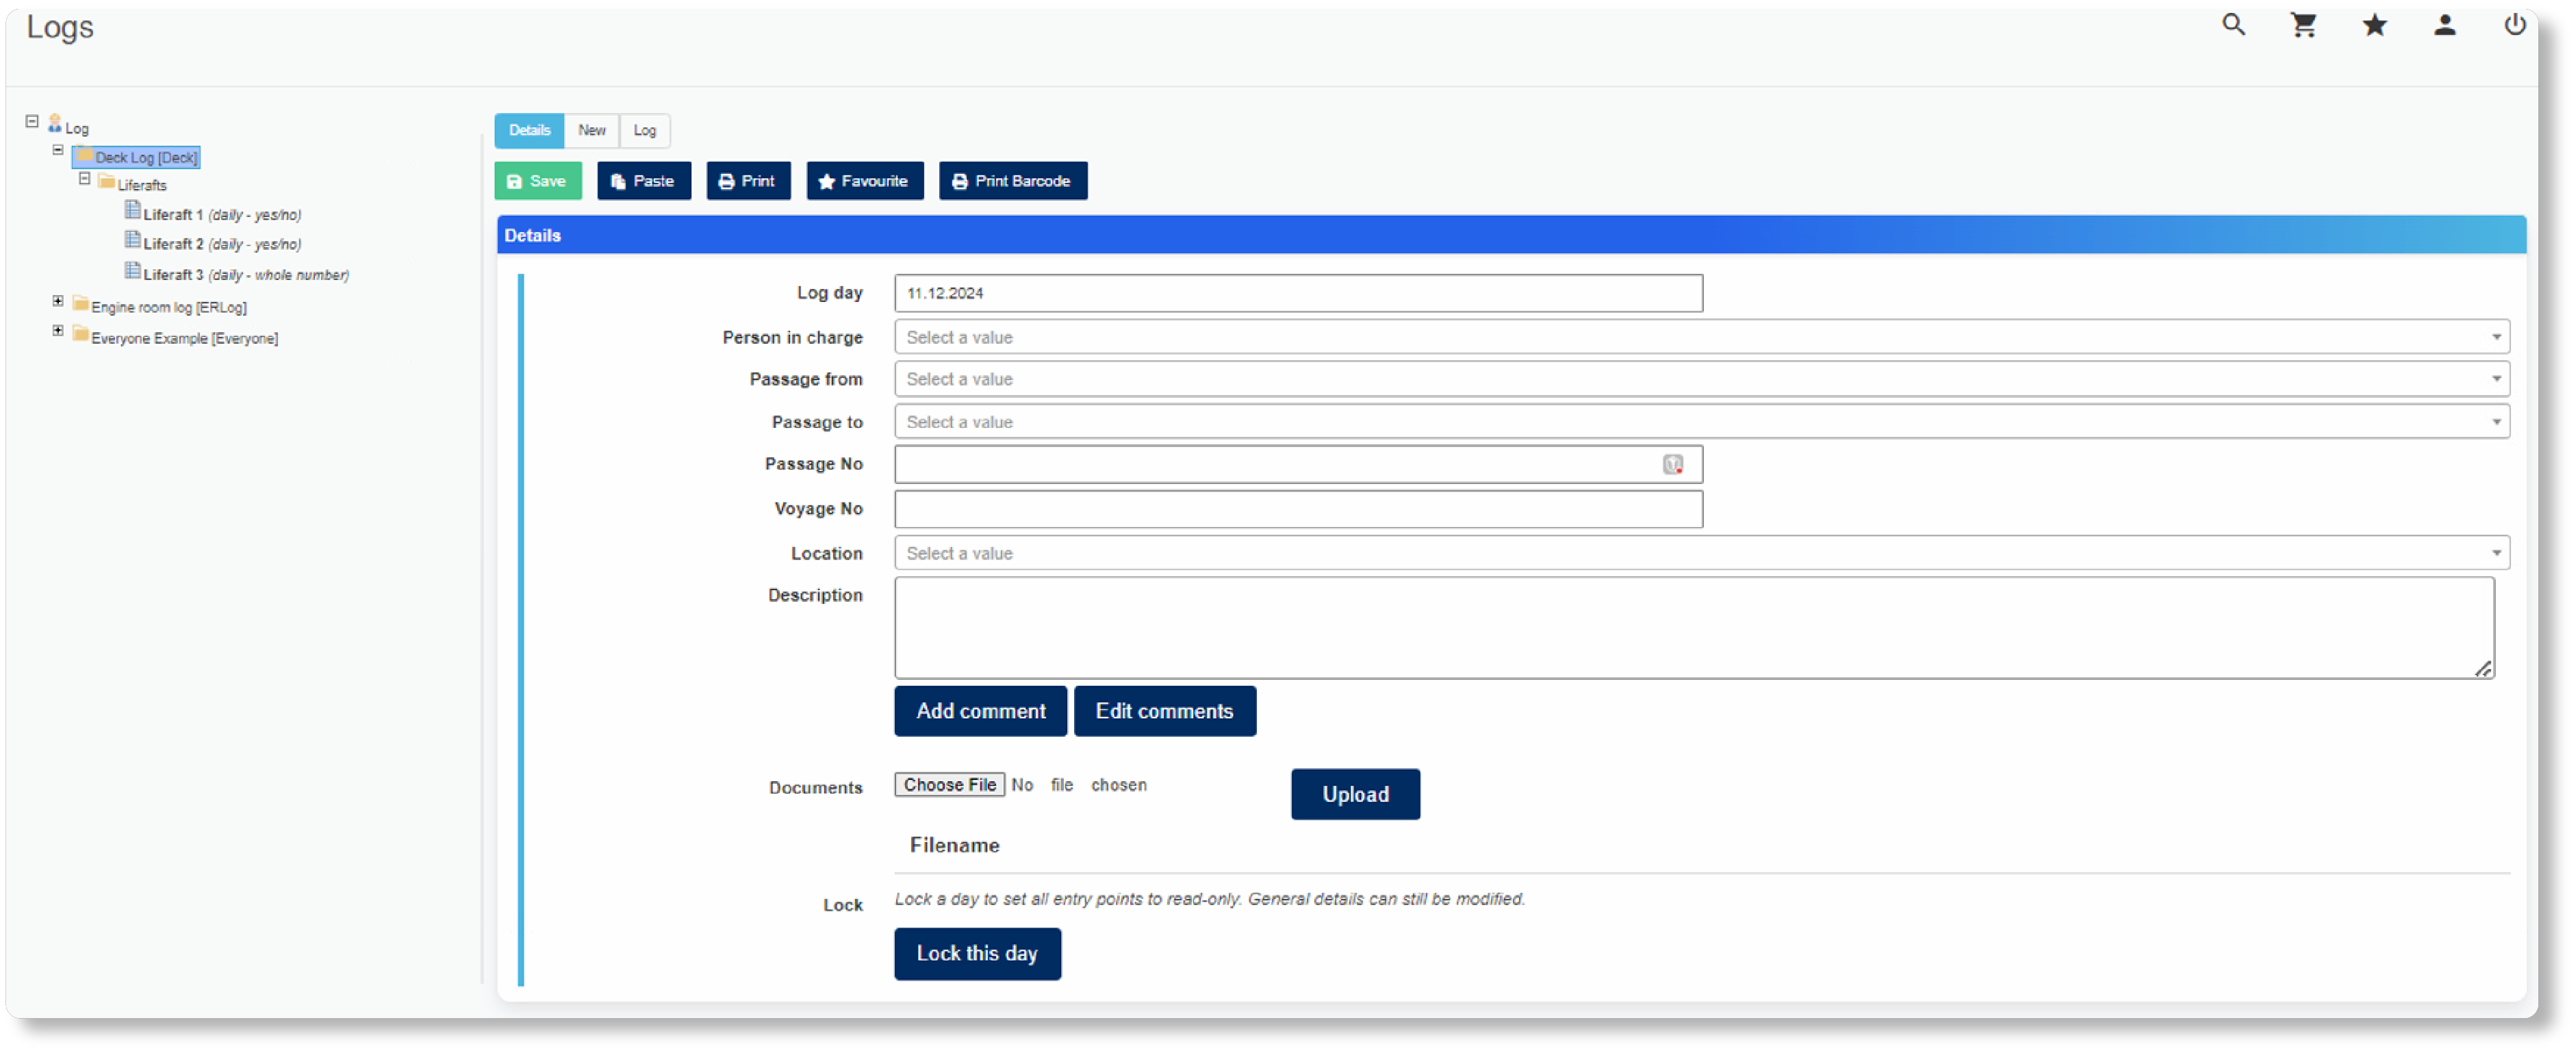
Task: Click the Description text area
Action: pyautogui.click(x=1694, y=629)
